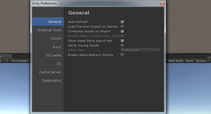Enable Alpha Numeric Sorting checkbox

(122, 55)
